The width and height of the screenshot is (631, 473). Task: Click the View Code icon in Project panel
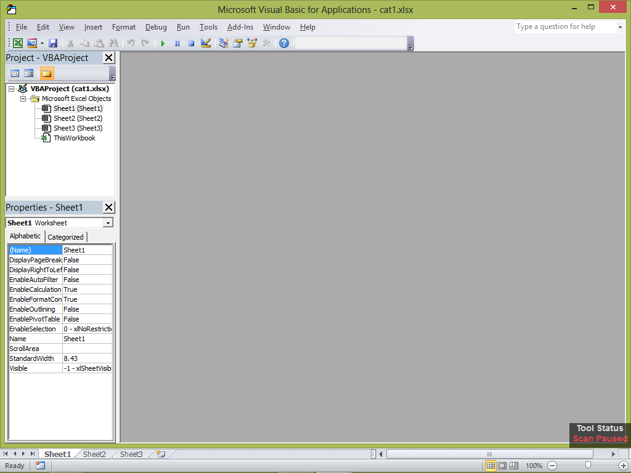pos(15,73)
